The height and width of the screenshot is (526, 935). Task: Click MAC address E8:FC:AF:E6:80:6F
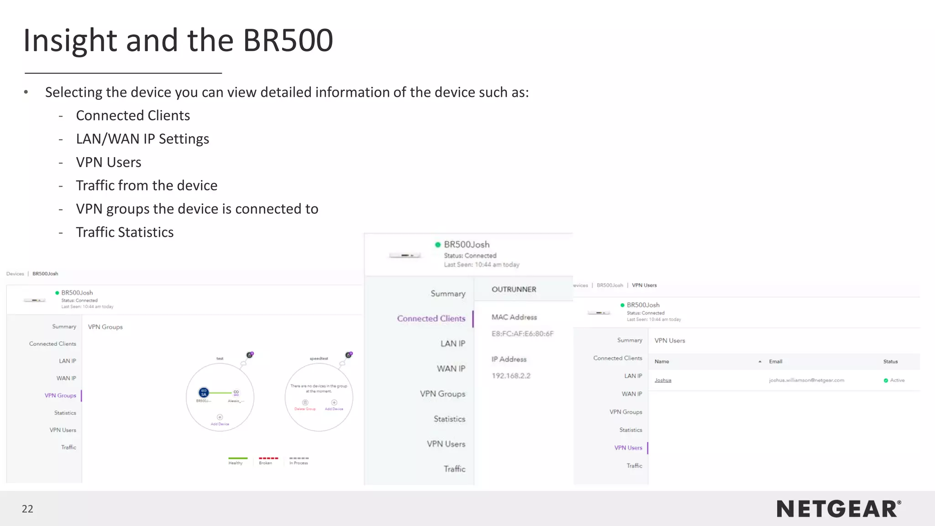(x=522, y=334)
